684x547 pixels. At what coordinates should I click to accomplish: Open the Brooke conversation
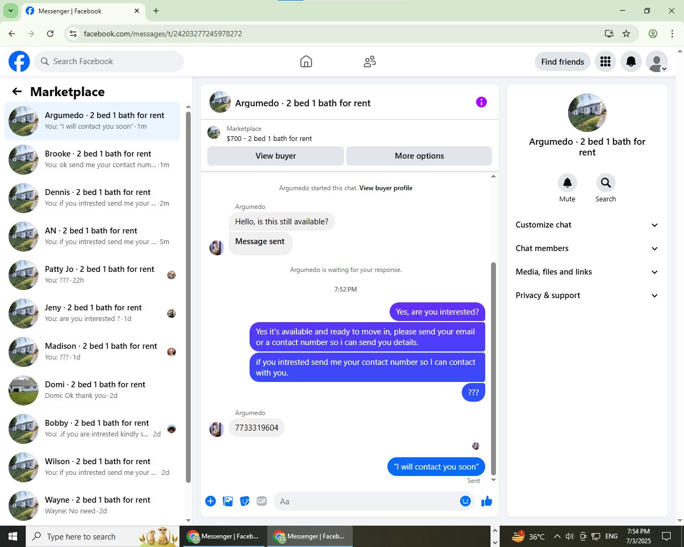tap(92, 160)
